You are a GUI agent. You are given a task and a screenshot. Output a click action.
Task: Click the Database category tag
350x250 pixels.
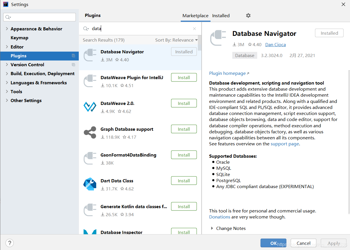[x=245, y=56]
